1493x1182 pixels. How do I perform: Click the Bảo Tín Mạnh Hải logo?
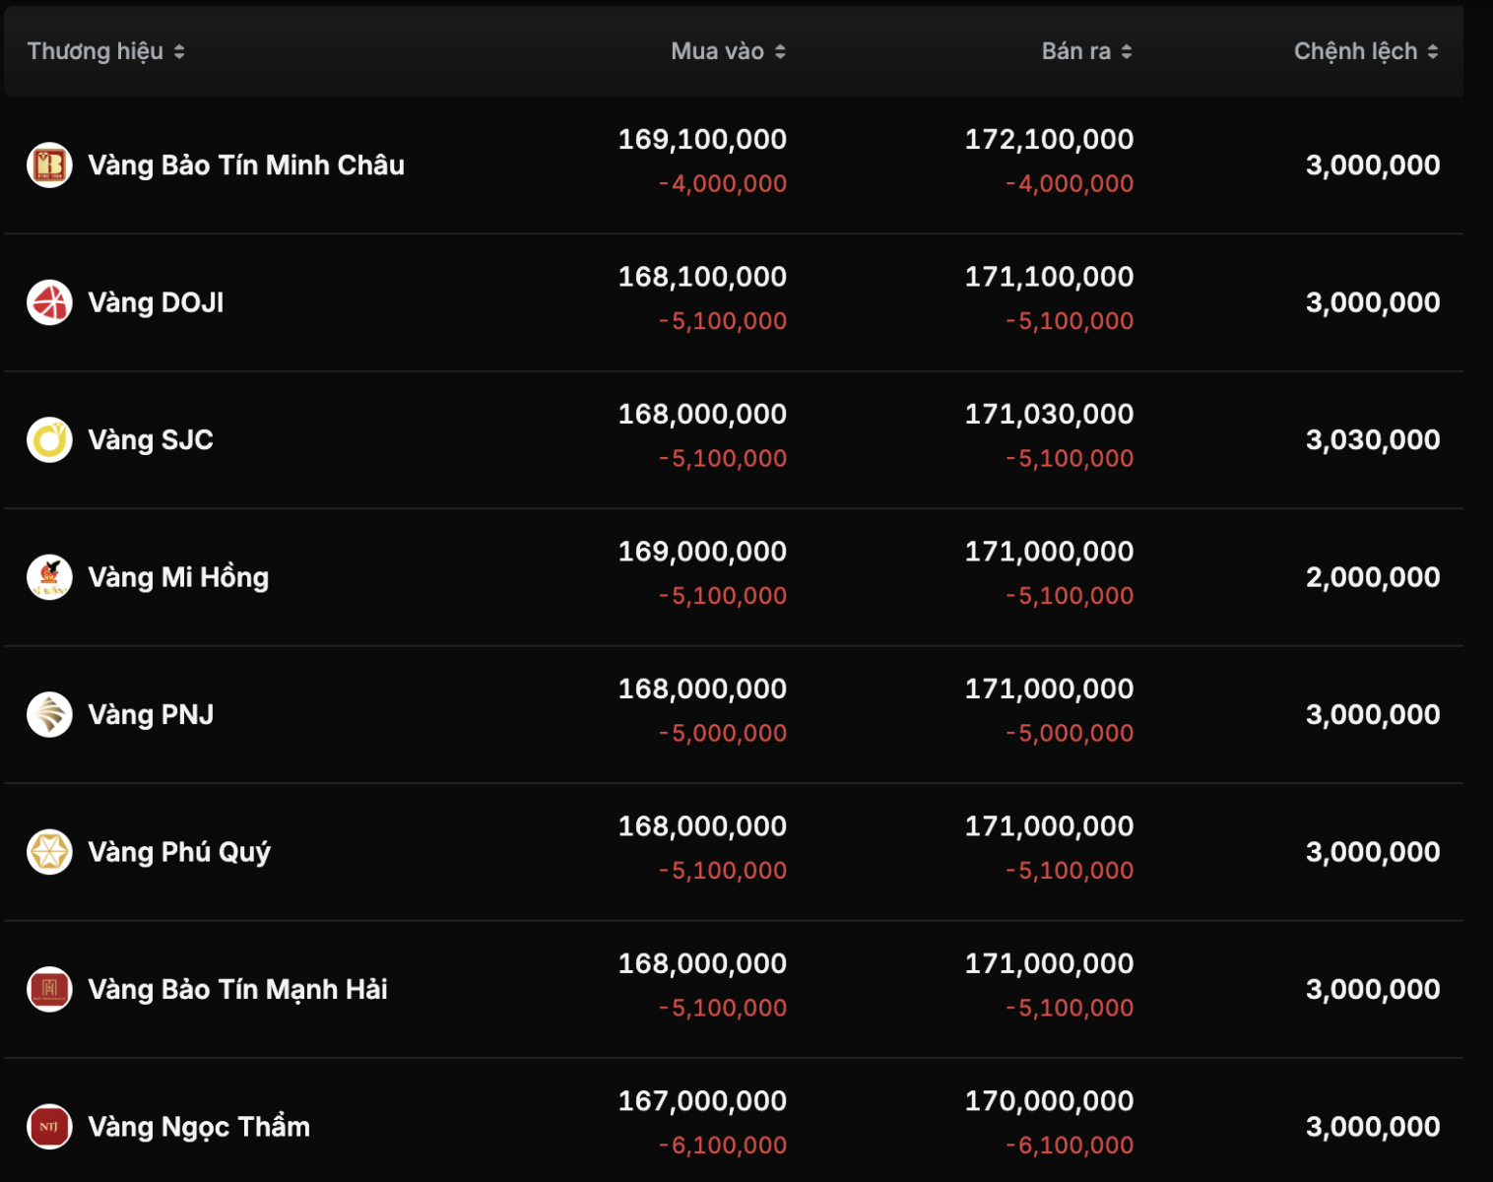coord(49,989)
